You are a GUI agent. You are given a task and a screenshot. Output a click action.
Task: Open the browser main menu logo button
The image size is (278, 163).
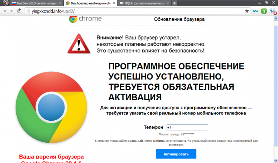tap(5, 3)
